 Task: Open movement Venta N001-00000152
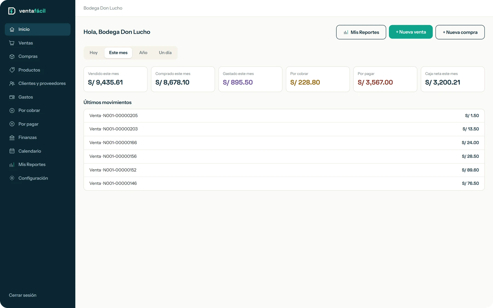284,170
